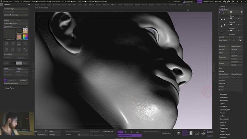Click the Sec dark color swatch
Screen dimensions: 247x139
(x=13, y=63)
